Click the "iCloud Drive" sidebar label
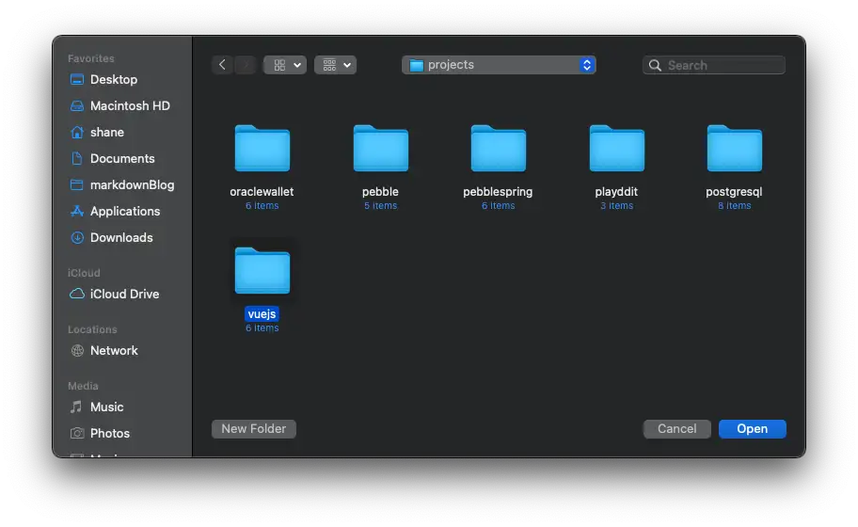Image resolution: width=858 pixels, height=527 pixels. point(125,294)
